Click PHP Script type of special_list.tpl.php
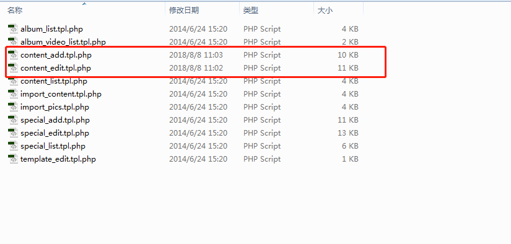 (262, 146)
